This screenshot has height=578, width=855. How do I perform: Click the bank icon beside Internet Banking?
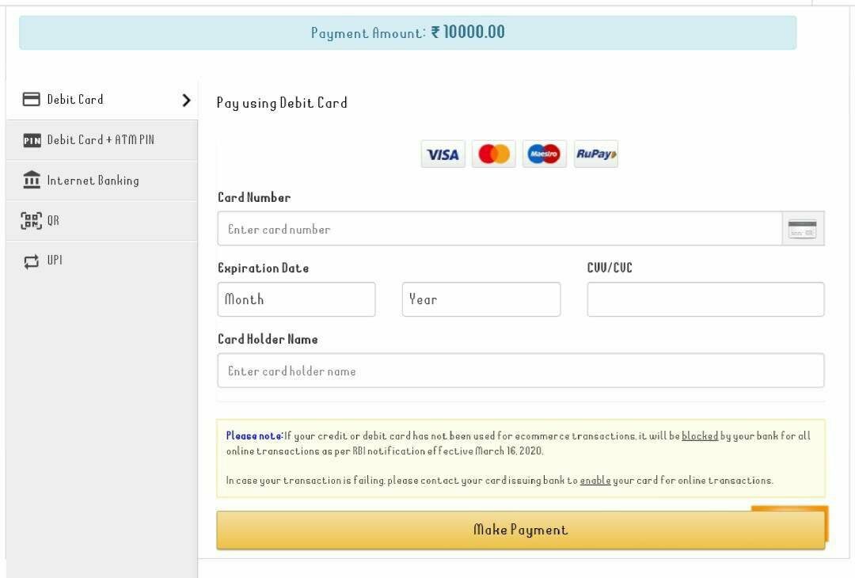[31, 180]
